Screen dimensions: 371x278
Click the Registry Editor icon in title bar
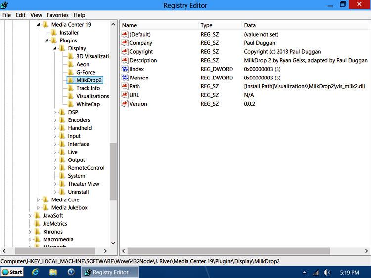[x=5, y=5]
